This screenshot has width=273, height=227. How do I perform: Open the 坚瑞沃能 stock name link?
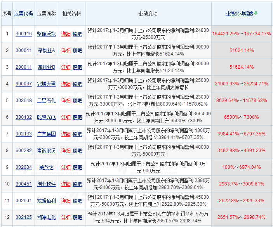click(x=46, y=34)
